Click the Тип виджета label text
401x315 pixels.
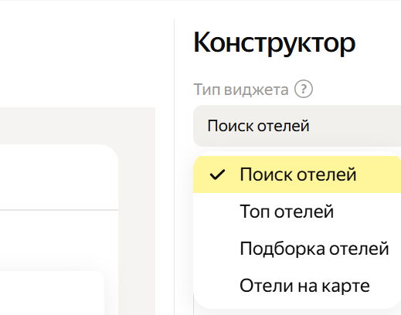click(241, 90)
